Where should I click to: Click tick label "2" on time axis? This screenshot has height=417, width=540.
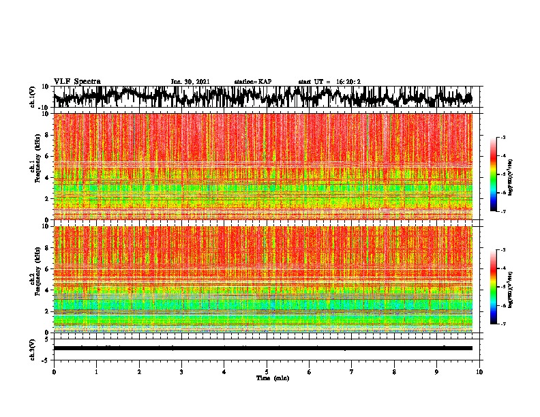[x=139, y=372]
